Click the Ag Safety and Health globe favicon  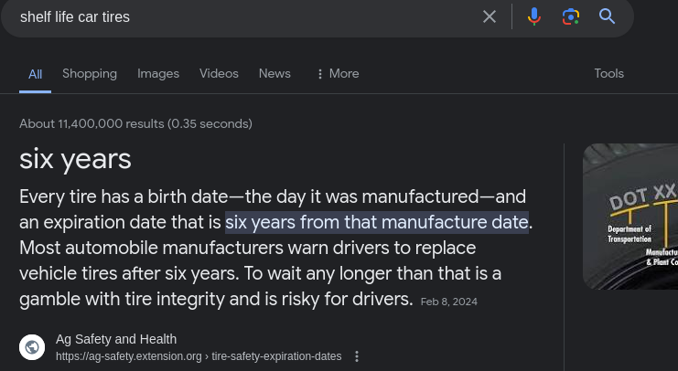coord(32,347)
